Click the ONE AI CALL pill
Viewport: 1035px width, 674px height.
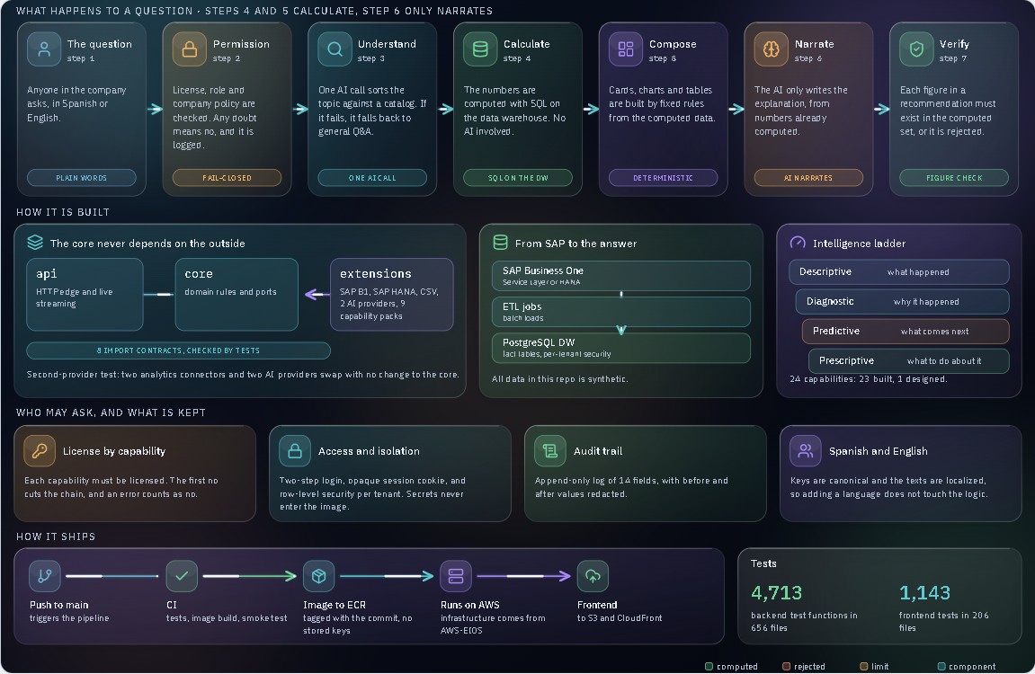tap(372, 178)
